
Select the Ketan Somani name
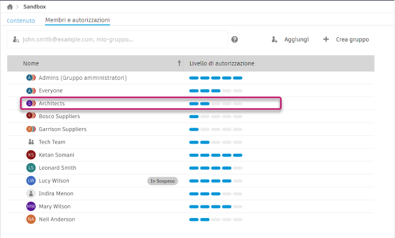point(57,155)
